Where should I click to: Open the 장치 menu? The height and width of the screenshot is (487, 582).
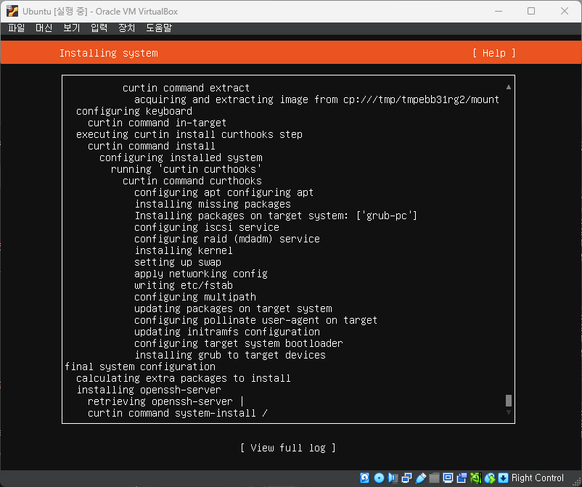click(x=126, y=28)
